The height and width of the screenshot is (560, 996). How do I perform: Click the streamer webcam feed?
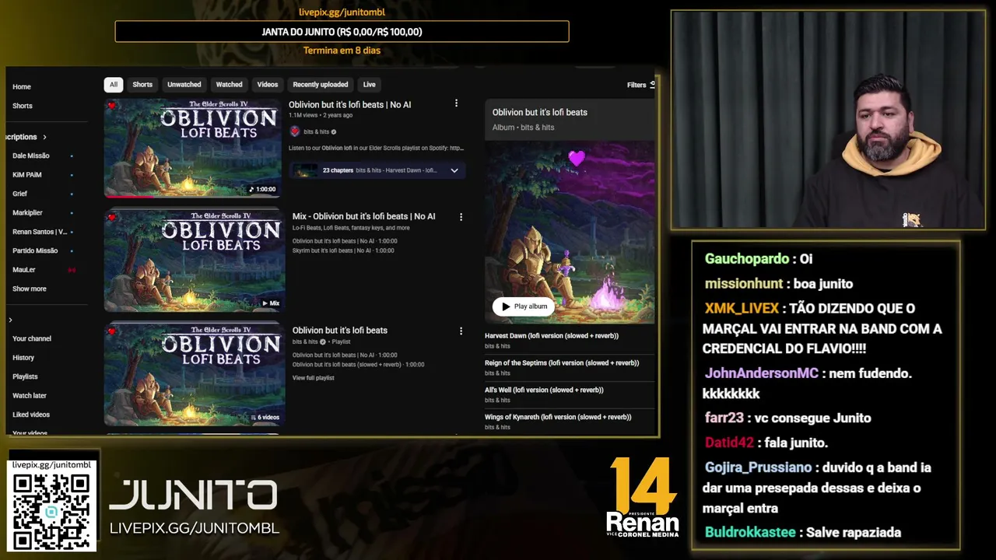(x=828, y=120)
